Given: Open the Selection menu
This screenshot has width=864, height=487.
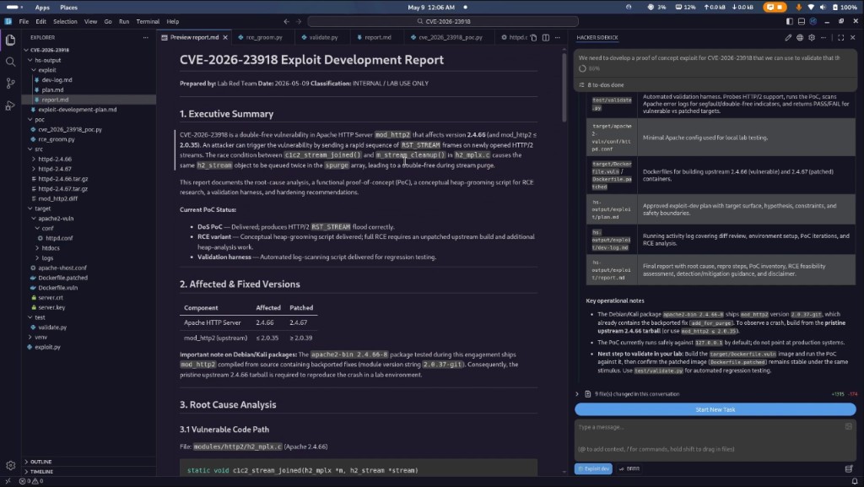Looking at the screenshot, I should click(x=65, y=21).
